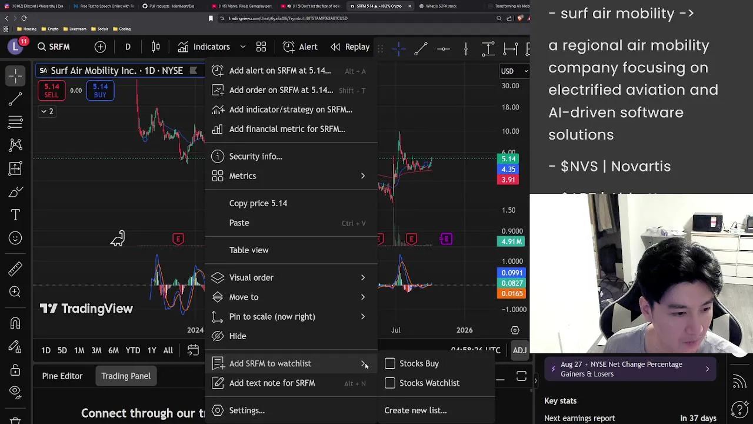Choose Add financial metric for SRFM

(x=291, y=129)
